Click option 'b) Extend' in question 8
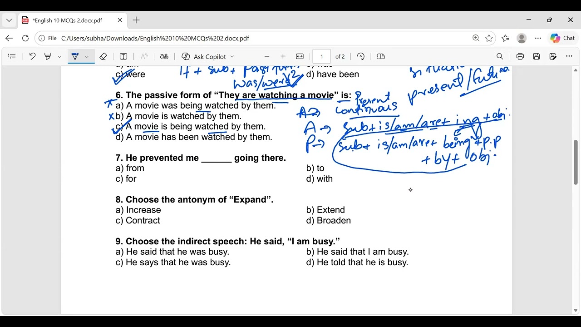The image size is (581, 327). click(325, 210)
